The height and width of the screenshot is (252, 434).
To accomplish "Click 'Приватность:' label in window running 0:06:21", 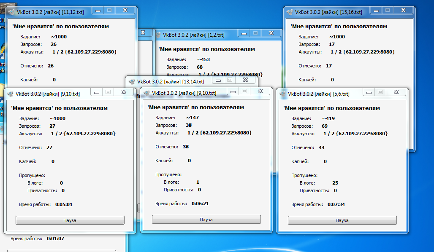I will point(179,190).
